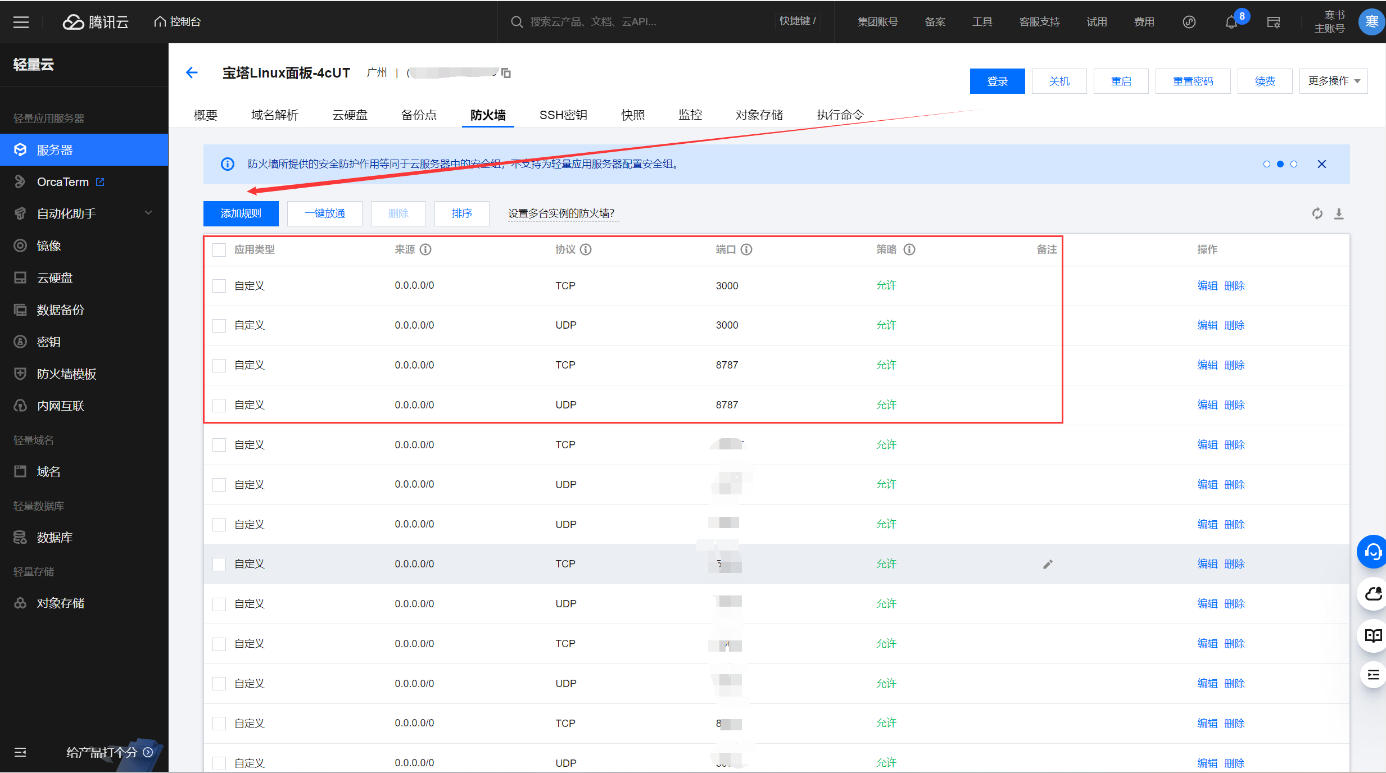Select the first banner carousel dot
This screenshot has height=773, width=1386.
click(x=1267, y=164)
